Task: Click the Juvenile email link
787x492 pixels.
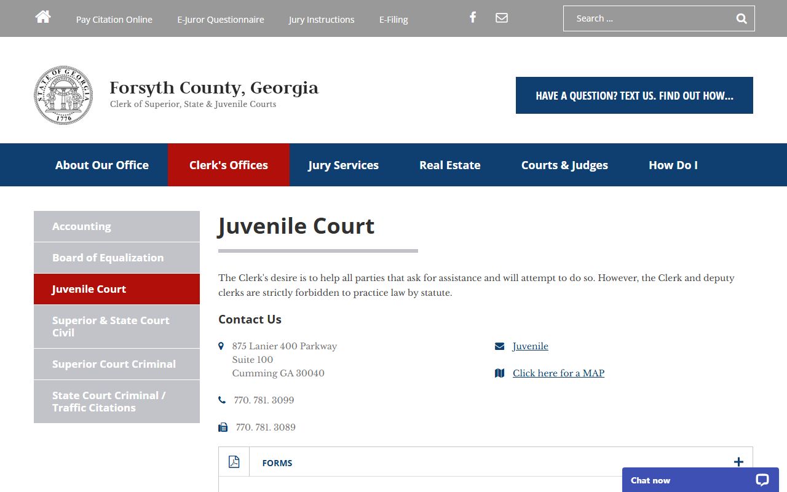Action: click(x=531, y=346)
